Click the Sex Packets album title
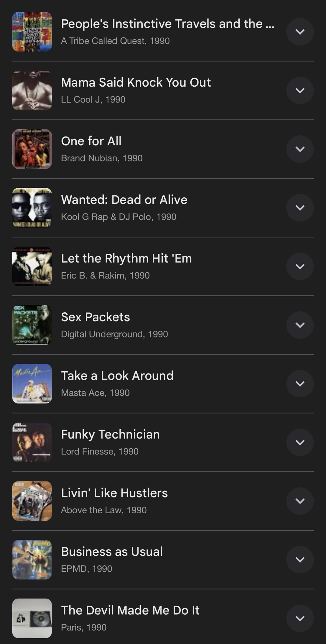Viewport: 326px width, 644px height. (95, 317)
